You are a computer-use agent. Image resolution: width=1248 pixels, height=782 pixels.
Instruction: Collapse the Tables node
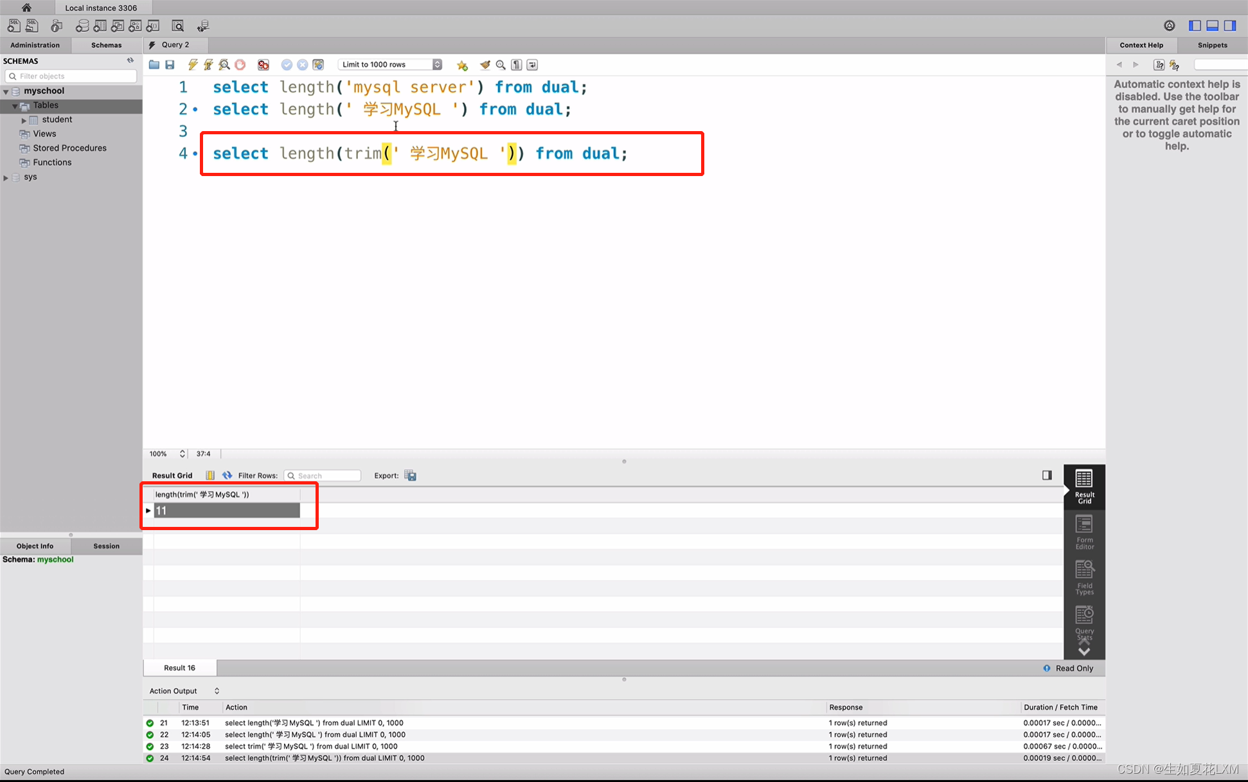coord(15,105)
